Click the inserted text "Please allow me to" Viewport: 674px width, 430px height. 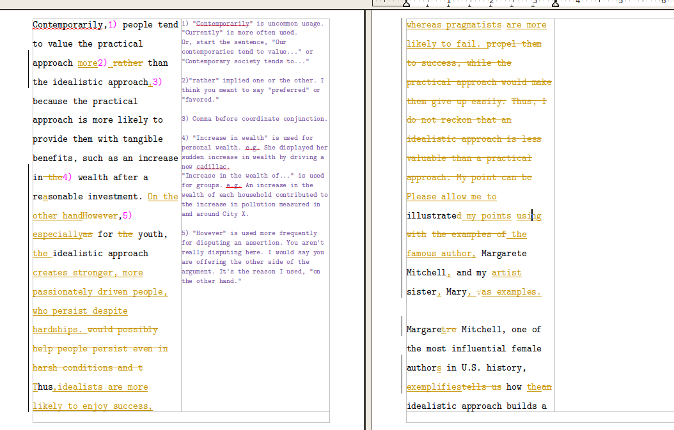[x=451, y=197]
